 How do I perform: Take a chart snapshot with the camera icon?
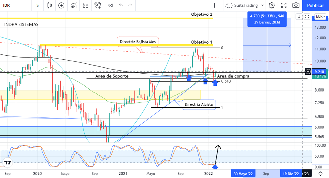296,5
